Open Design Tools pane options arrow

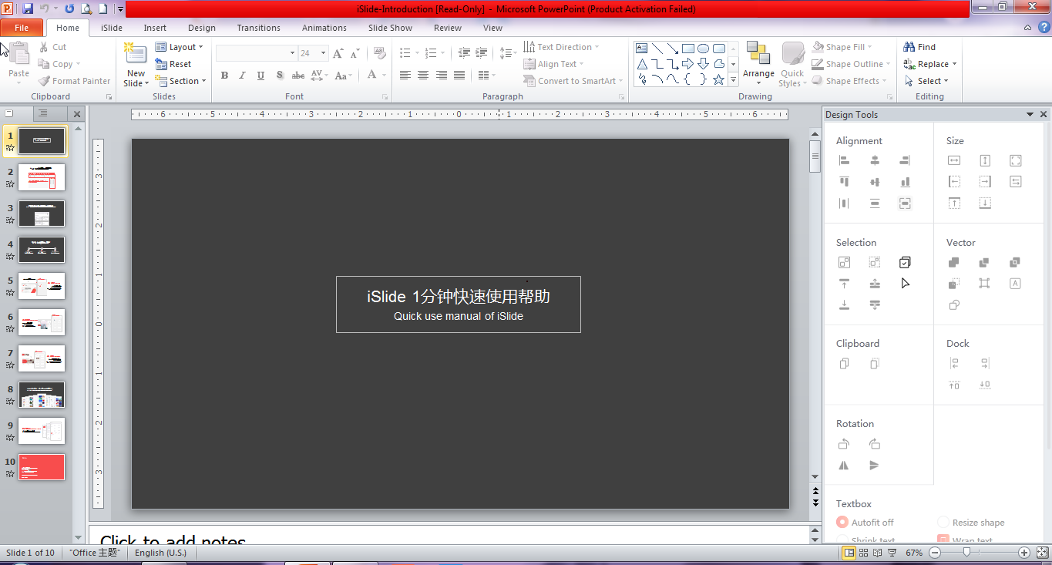1030,114
